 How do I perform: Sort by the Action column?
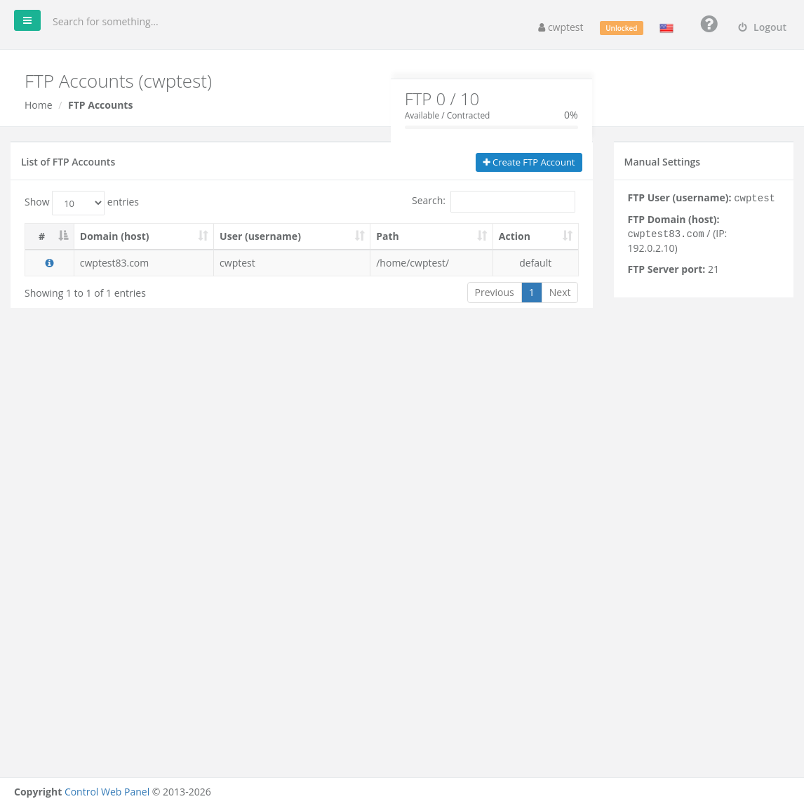coord(536,236)
